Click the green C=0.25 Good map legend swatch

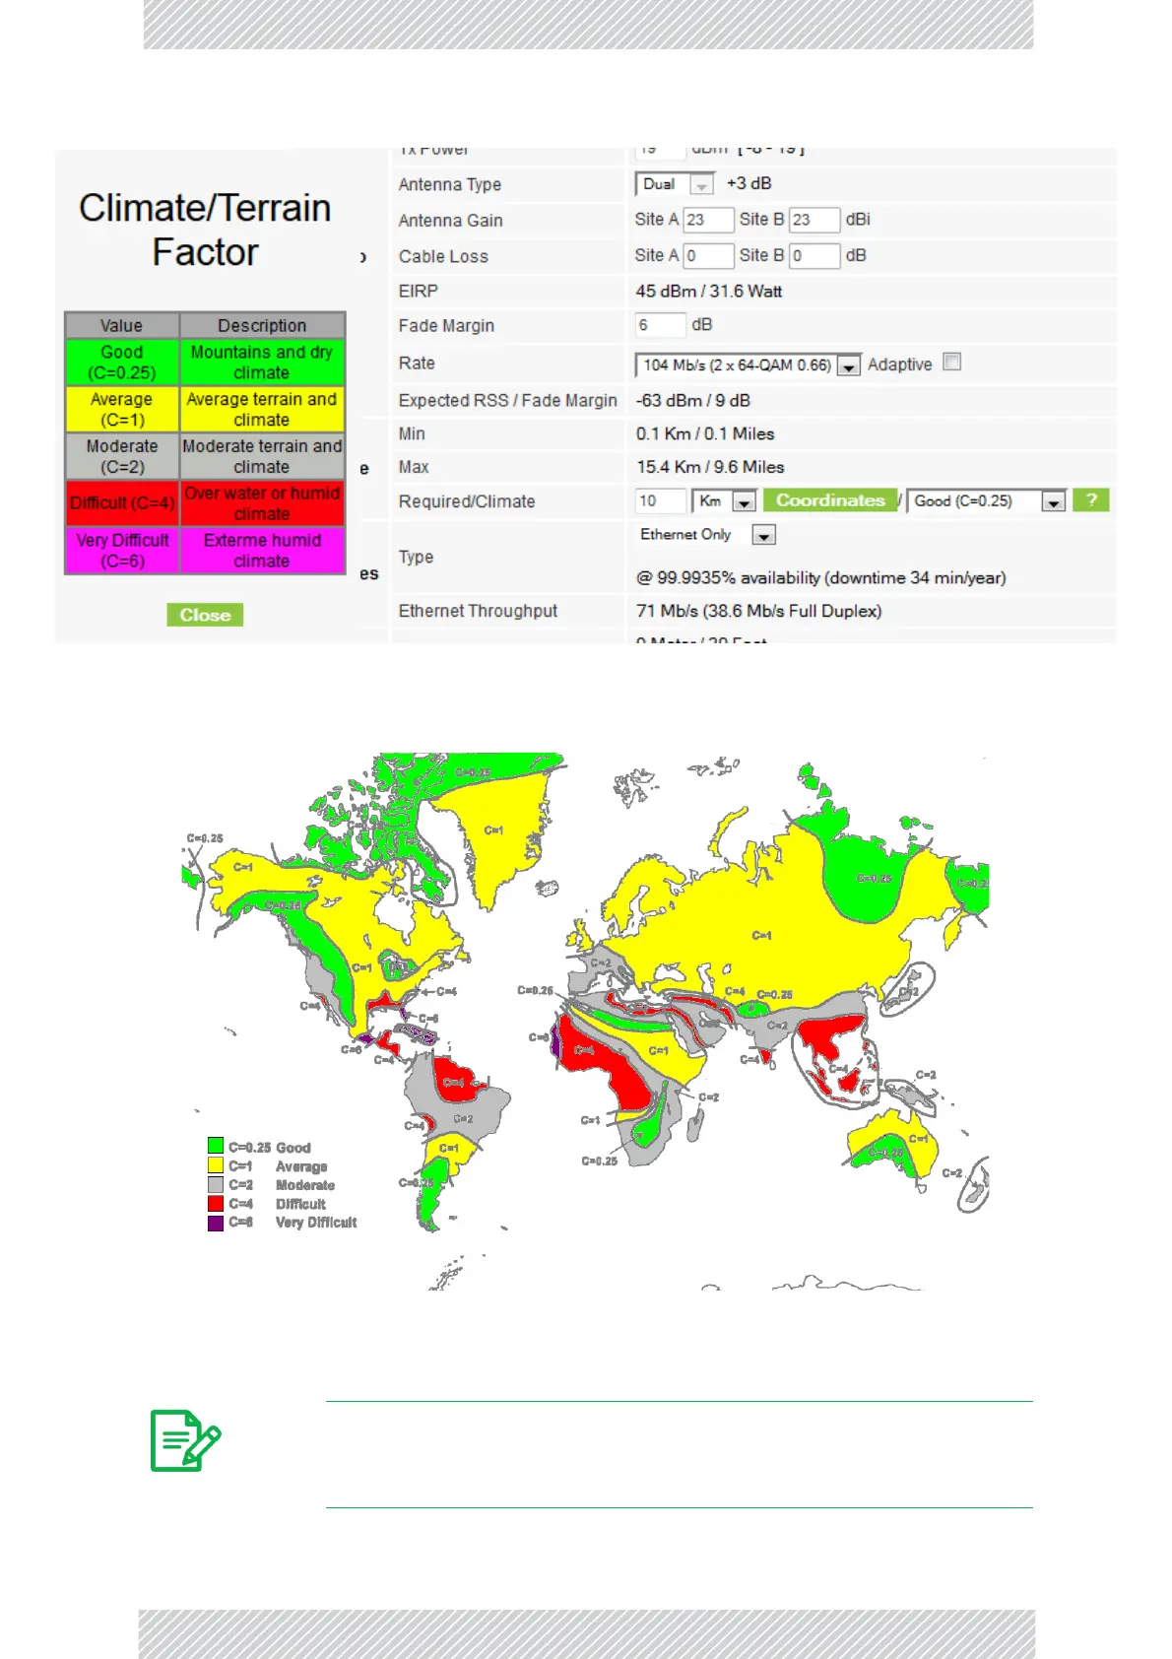[x=216, y=1146]
